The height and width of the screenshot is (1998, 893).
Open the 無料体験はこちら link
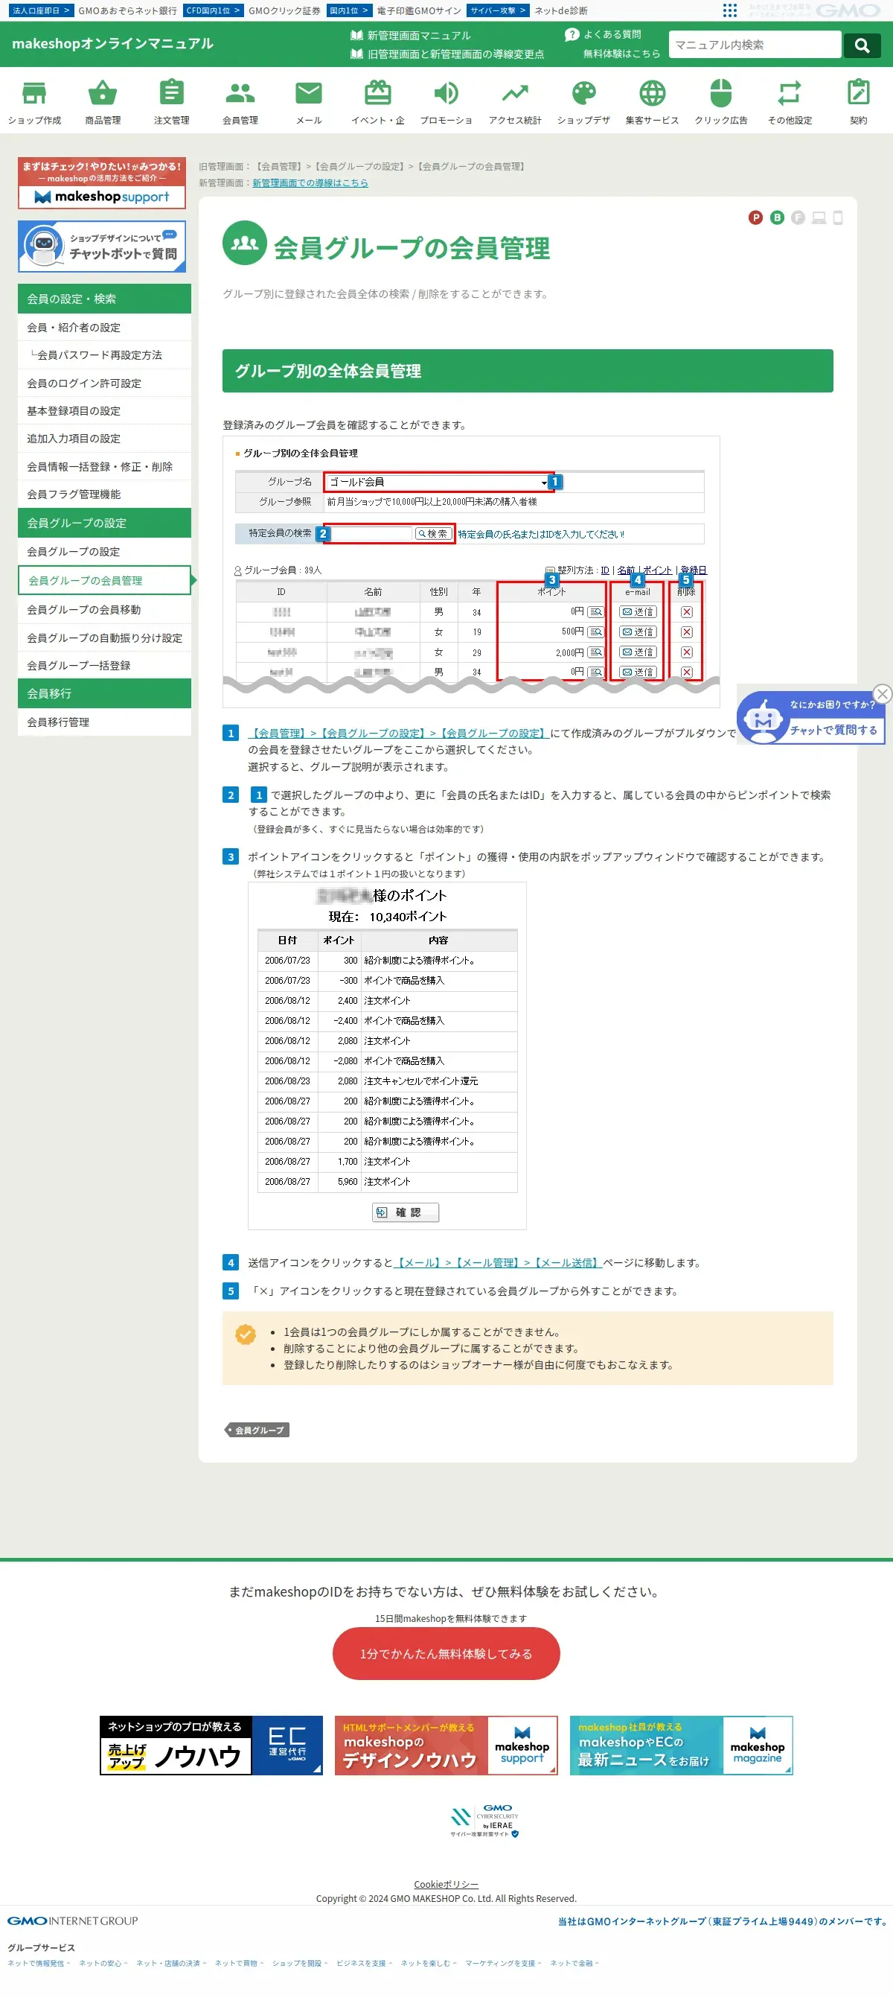click(x=621, y=54)
